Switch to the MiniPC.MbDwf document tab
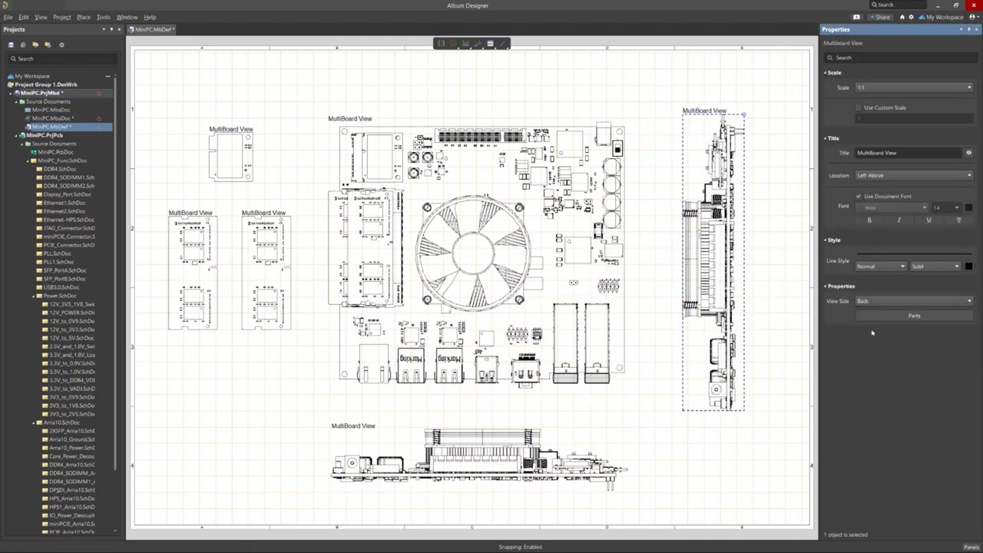The width and height of the screenshot is (983, 553). (x=153, y=29)
